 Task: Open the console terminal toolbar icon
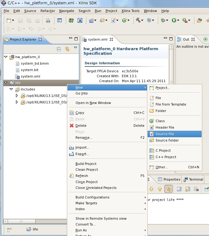coord(60,20)
